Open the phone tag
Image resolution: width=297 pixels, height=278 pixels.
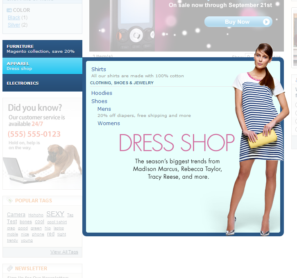pos(38,234)
